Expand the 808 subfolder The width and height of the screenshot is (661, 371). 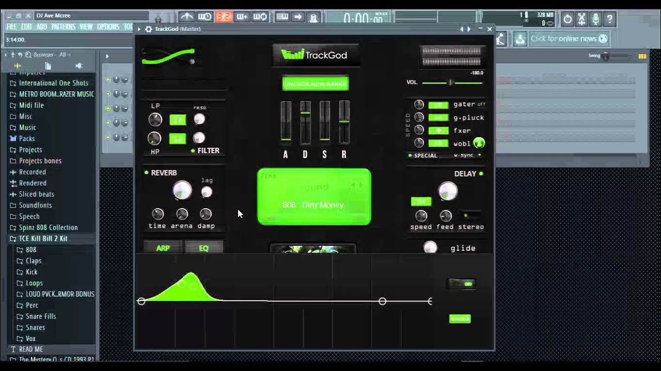pyautogui.click(x=31, y=250)
